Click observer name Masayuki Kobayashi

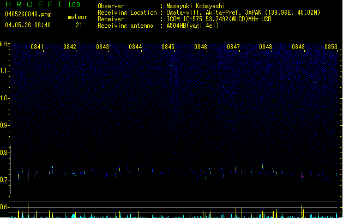pyautogui.click(x=196, y=6)
